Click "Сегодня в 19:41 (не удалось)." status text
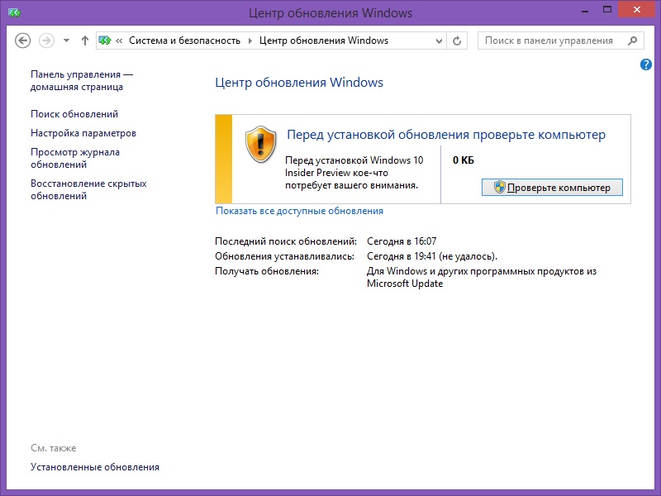 coord(432,256)
